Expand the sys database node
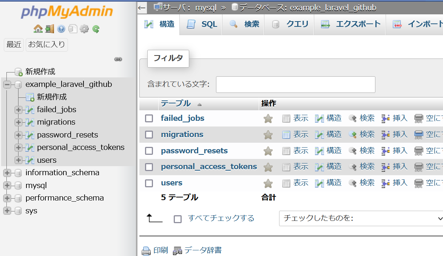443x256 pixels. [7, 211]
